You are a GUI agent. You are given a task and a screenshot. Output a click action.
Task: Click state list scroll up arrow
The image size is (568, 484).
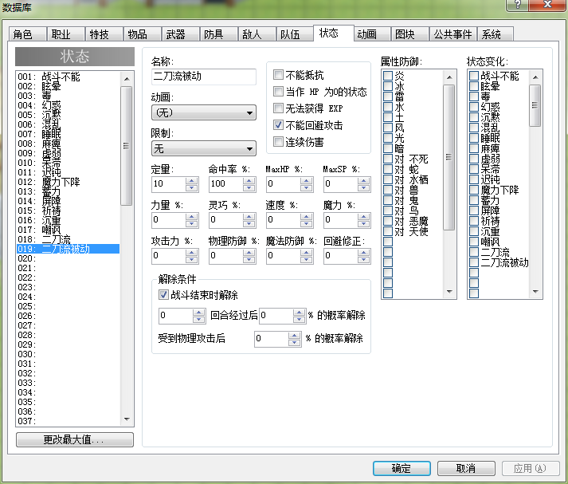(127, 79)
